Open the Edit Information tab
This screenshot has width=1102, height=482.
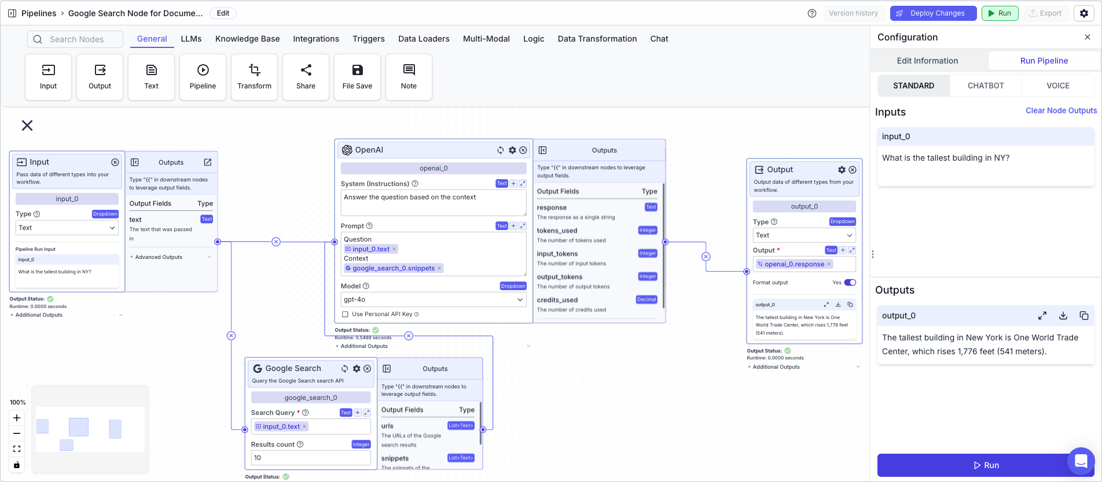pos(927,61)
